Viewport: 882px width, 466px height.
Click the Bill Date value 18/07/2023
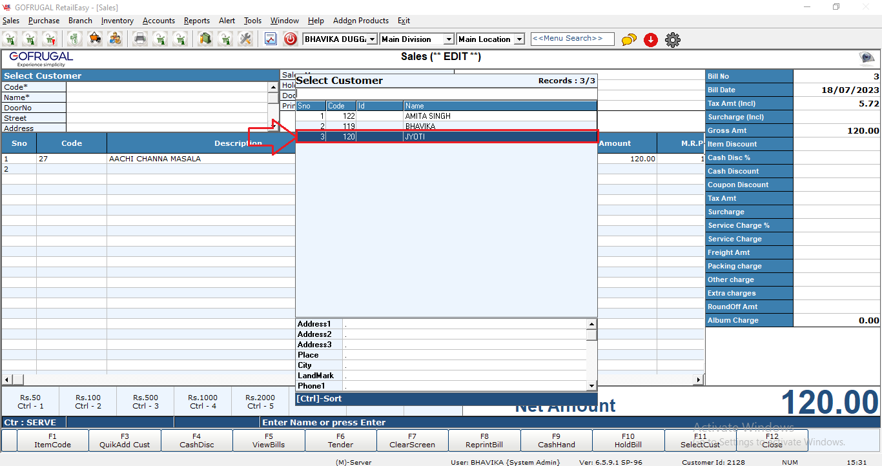(837, 90)
